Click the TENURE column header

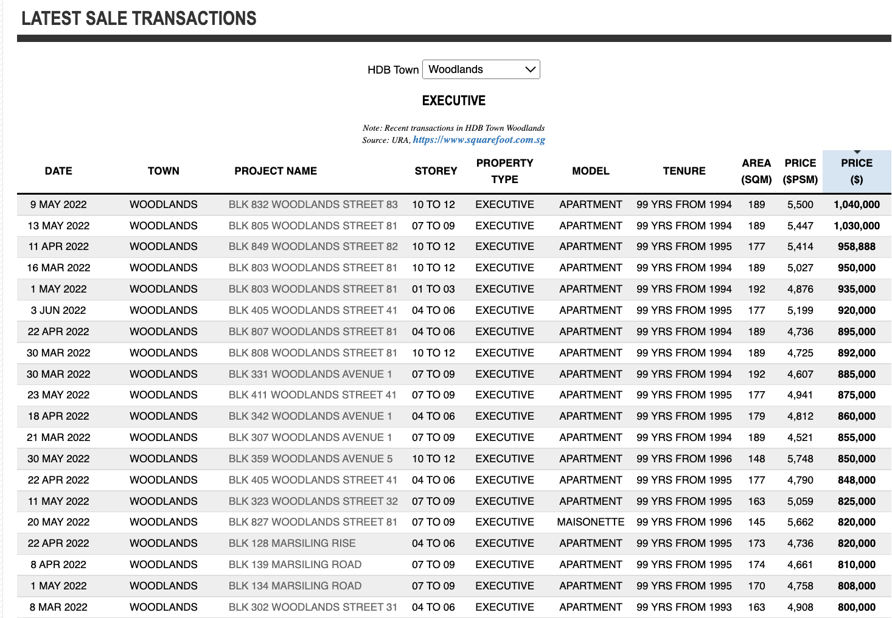point(684,171)
